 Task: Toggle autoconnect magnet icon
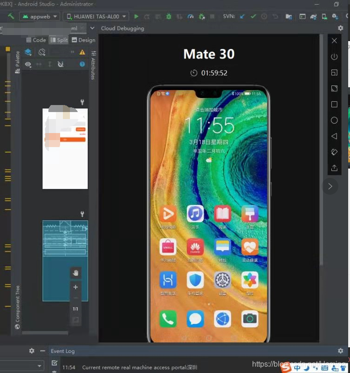tap(61, 64)
